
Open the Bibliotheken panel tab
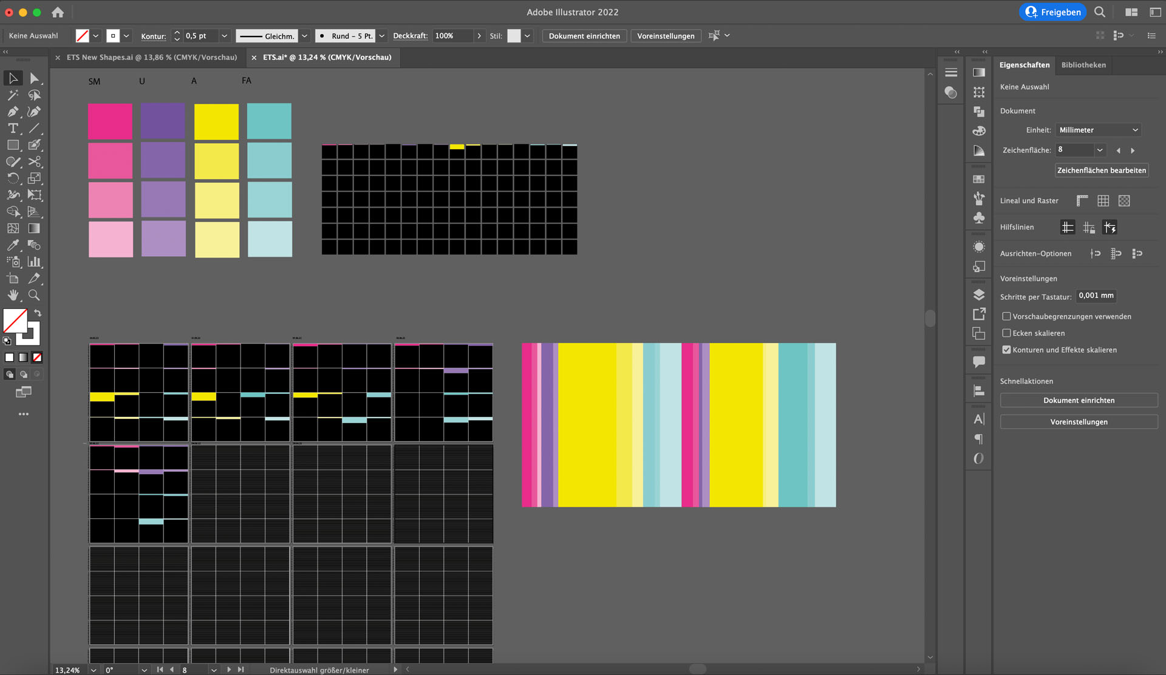[x=1083, y=65]
